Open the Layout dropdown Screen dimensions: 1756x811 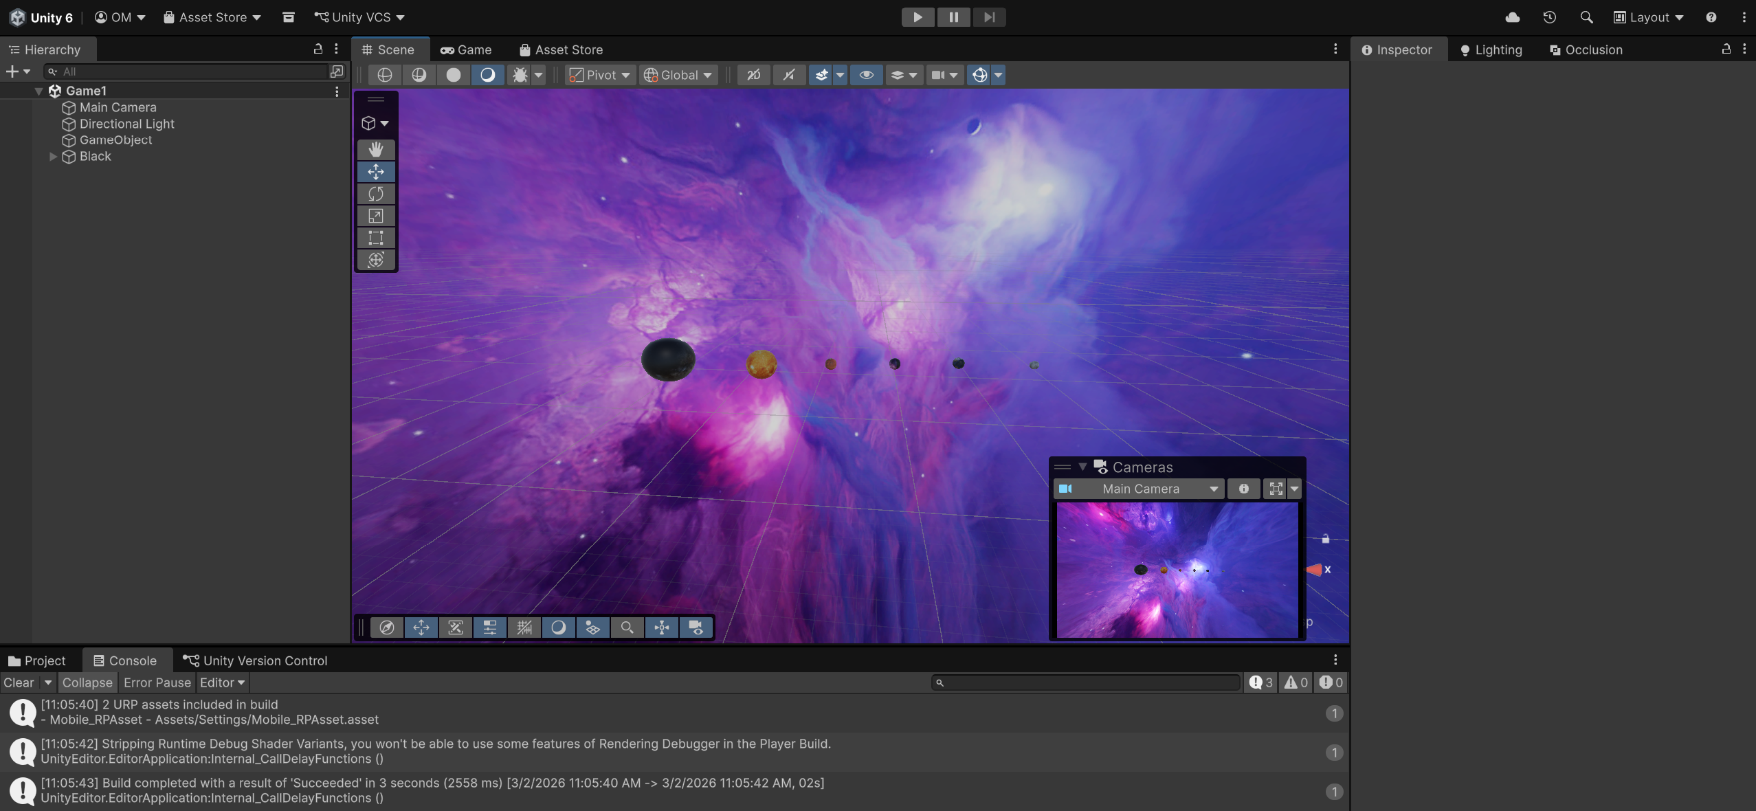(x=1649, y=17)
